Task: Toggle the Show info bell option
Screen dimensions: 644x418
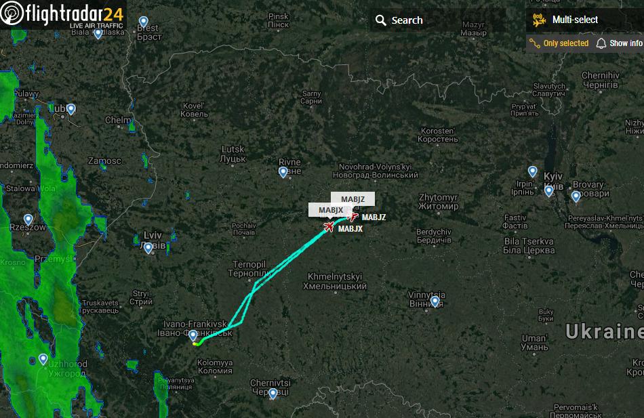Action: (620, 43)
